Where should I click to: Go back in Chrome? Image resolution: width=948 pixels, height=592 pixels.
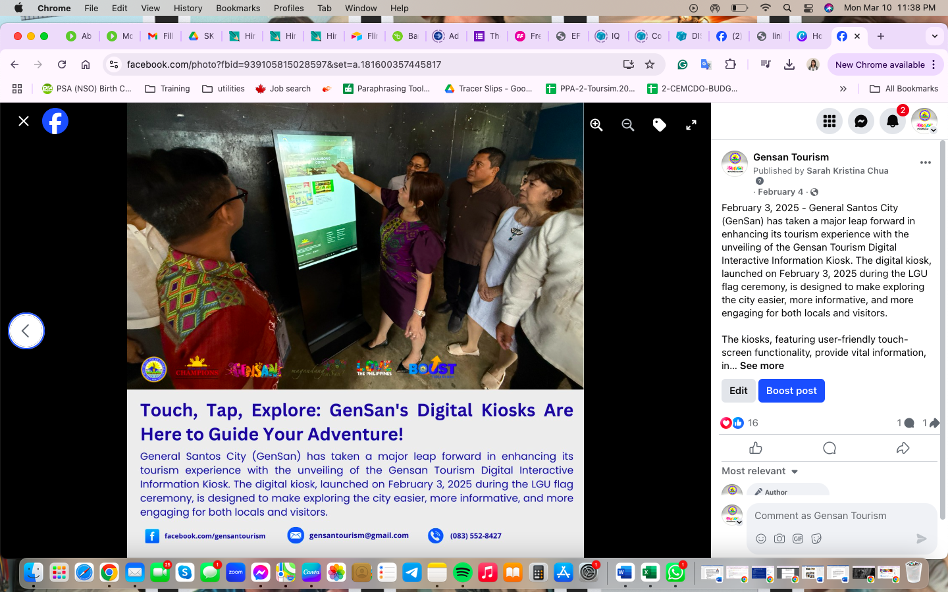tap(14, 64)
